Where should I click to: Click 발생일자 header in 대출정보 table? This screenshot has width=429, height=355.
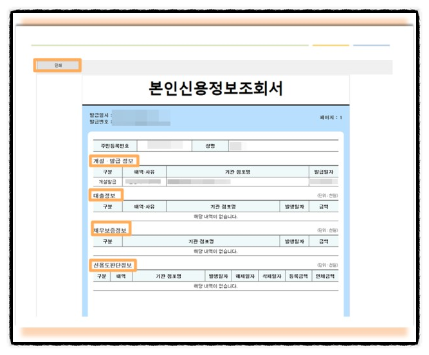pos(295,206)
